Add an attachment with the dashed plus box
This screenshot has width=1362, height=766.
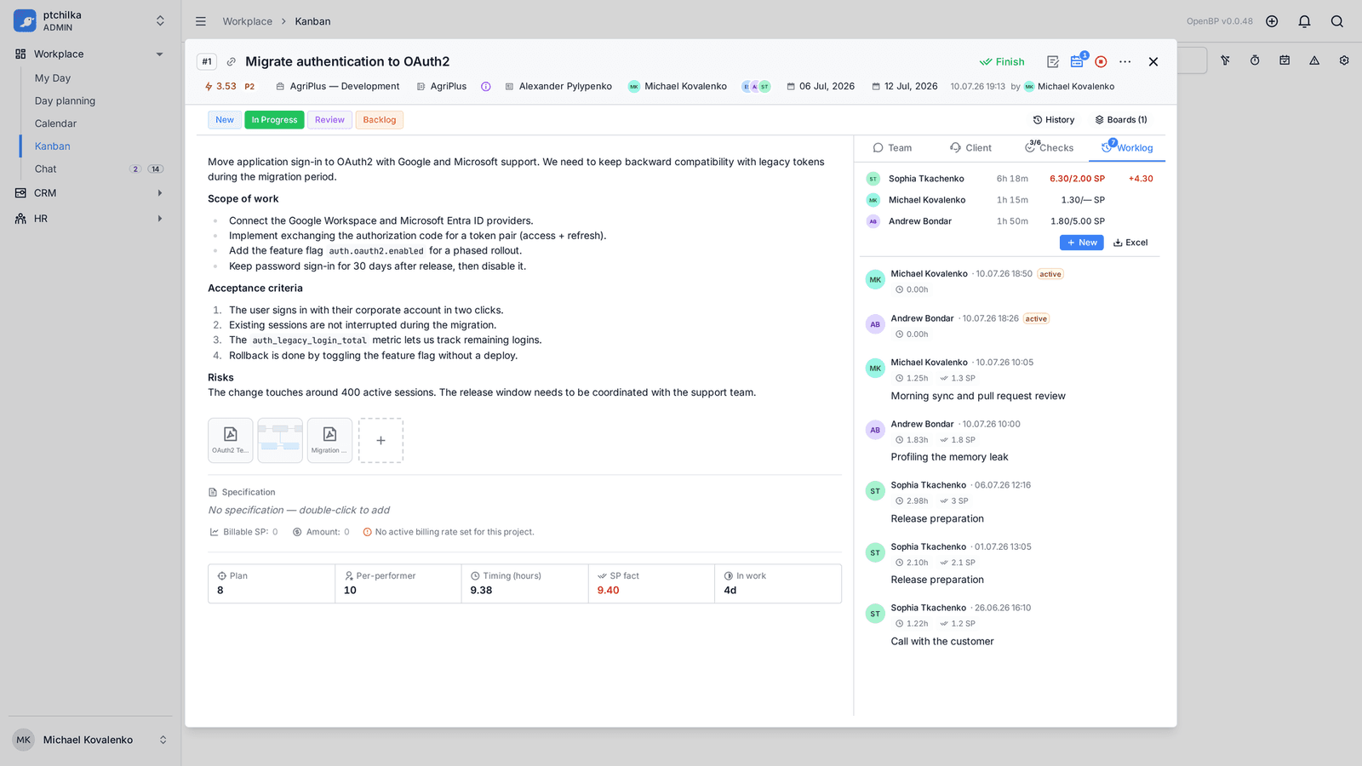(x=381, y=440)
